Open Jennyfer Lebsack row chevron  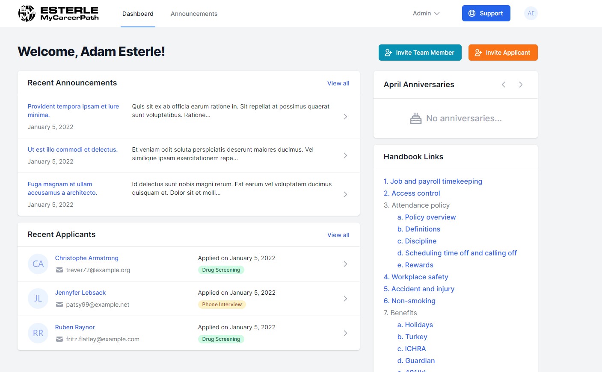coord(345,299)
